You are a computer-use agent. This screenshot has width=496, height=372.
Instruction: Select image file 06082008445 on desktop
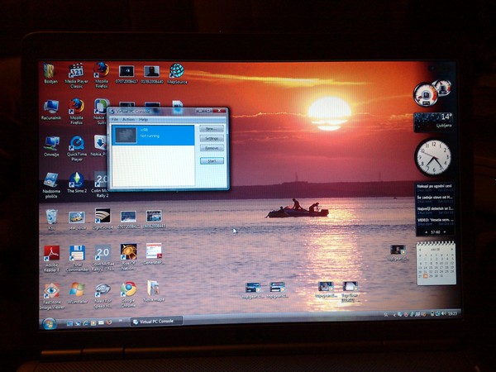coord(154,219)
